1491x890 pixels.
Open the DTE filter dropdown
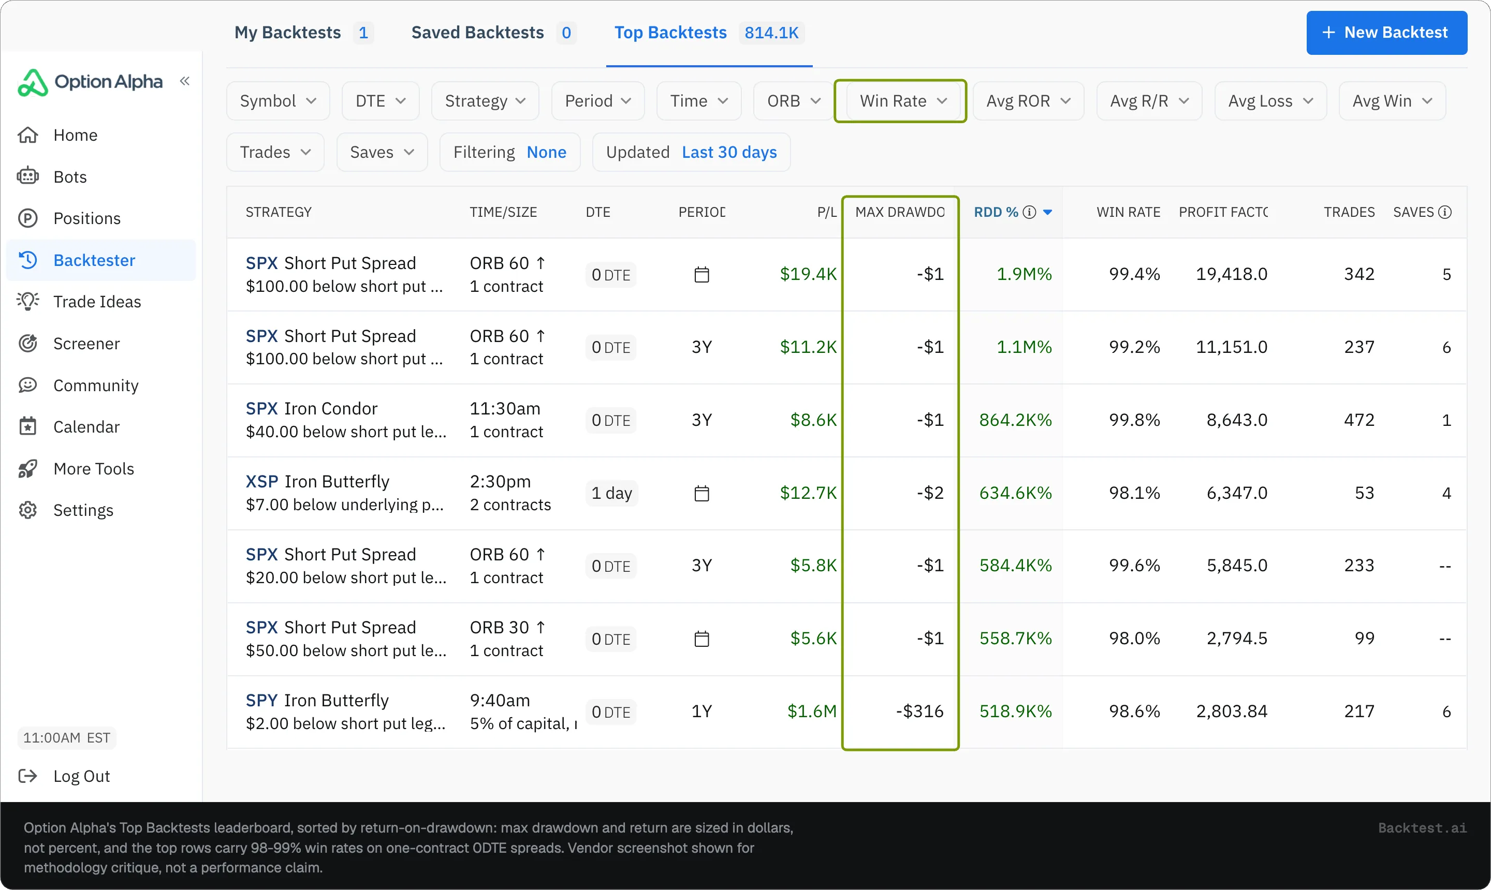pos(381,101)
